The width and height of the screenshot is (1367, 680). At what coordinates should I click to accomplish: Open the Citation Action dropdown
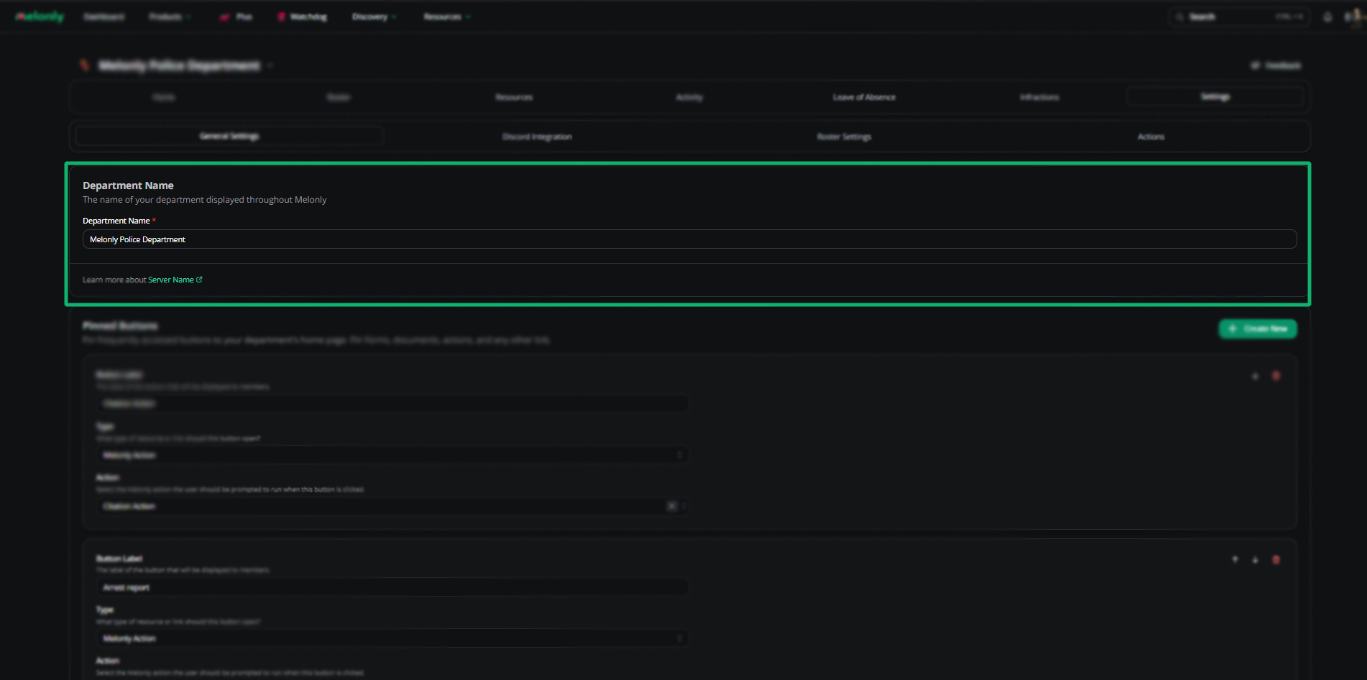click(392, 506)
